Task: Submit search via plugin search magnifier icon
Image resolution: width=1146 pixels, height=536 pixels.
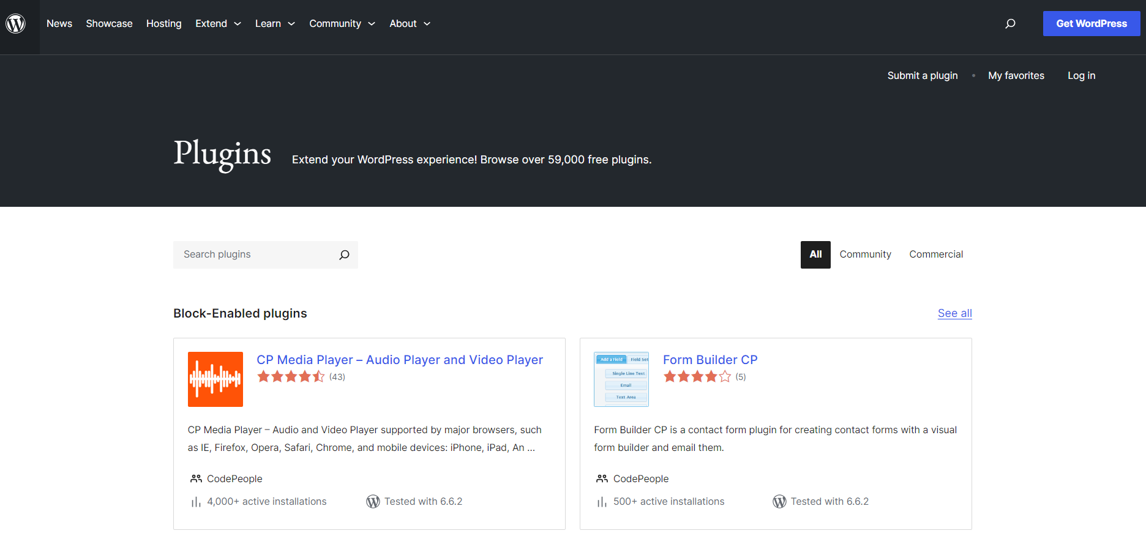Action: (344, 255)
